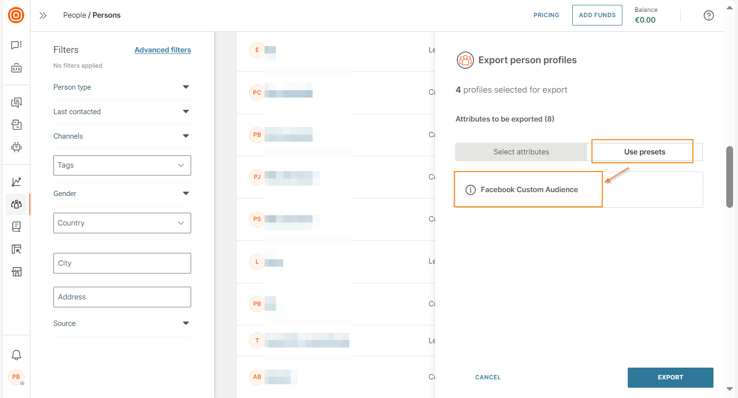Click the Infobip orange logo icon
Image resolution: width=738 pixels, height=398 pixels.
pos(16,15)
